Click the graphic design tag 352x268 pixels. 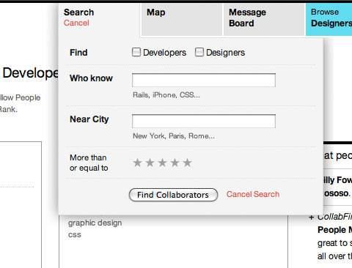[95, 223]
